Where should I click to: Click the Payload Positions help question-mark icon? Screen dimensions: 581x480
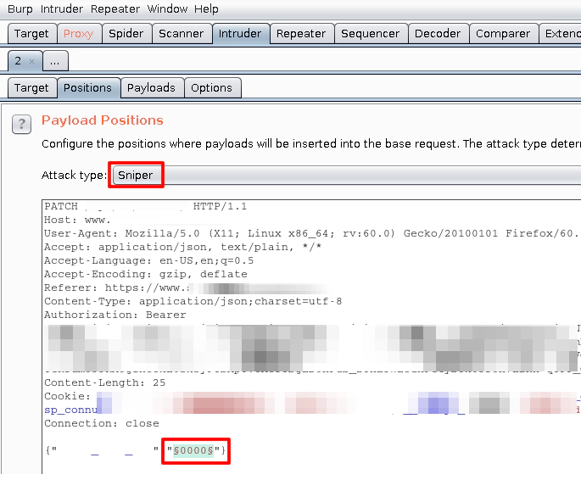pyautogui.click(x=21, y=125)
